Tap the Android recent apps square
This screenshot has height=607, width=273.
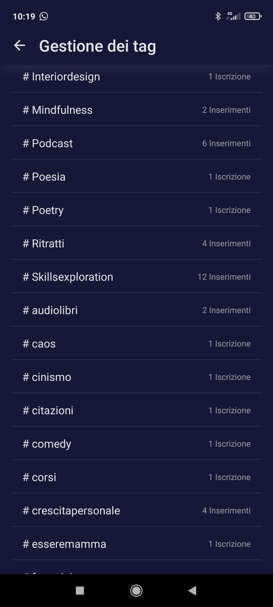tap(80, 591)
